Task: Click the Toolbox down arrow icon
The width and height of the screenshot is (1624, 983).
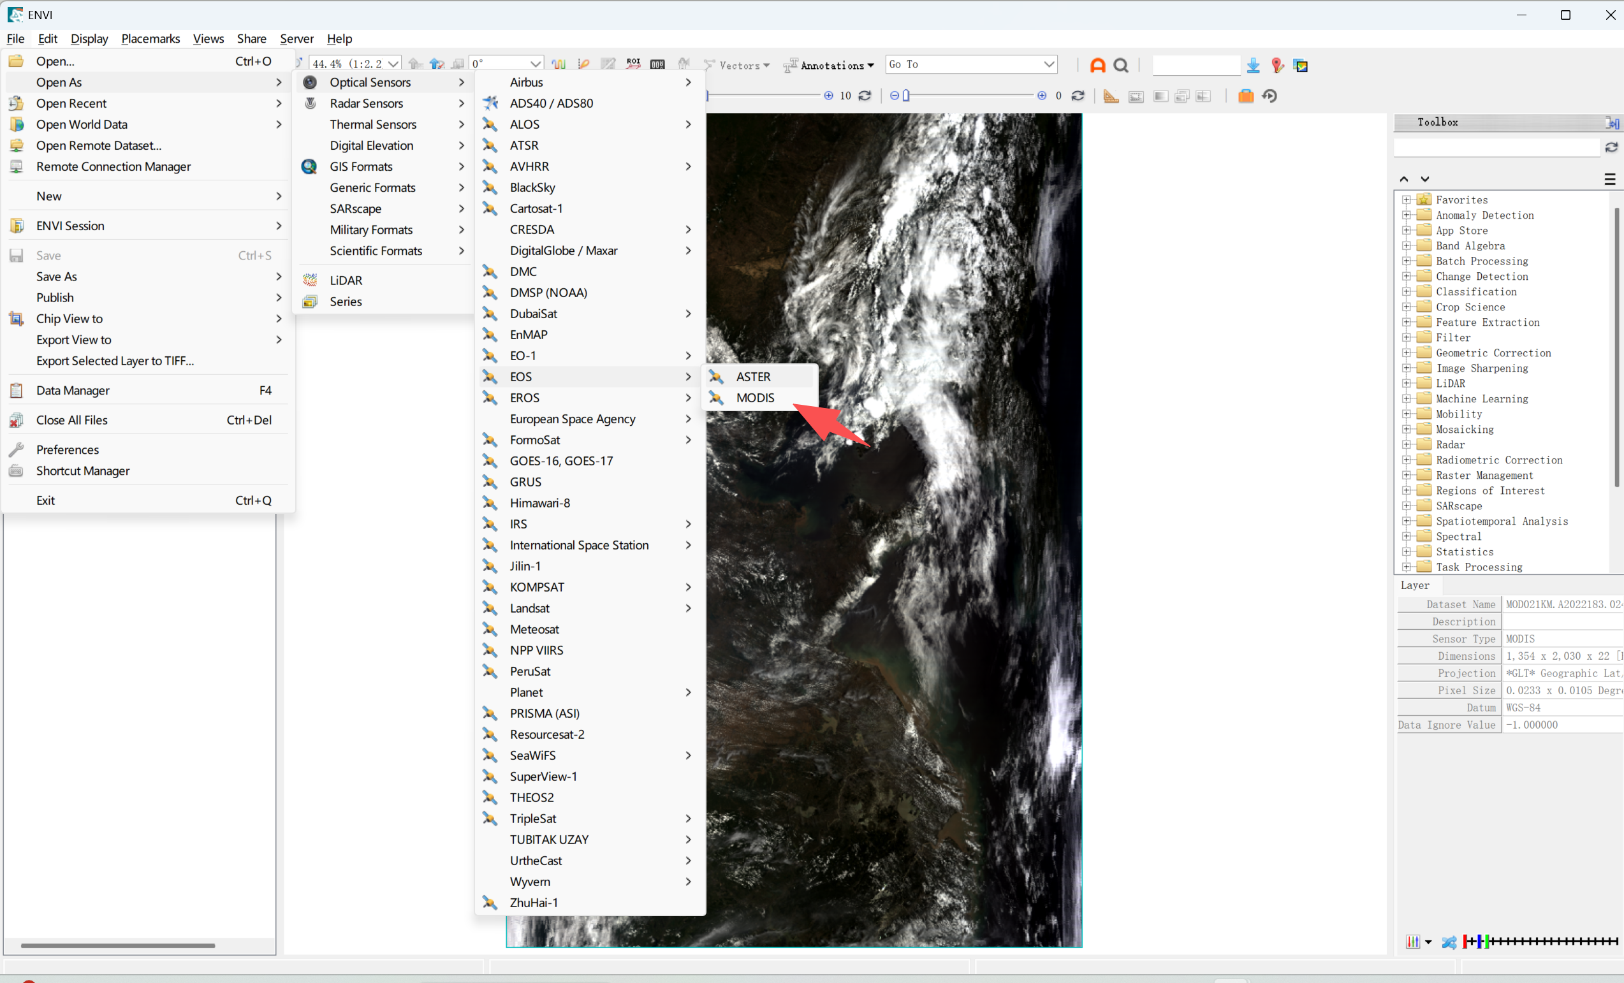Action: coord(1424,178)
